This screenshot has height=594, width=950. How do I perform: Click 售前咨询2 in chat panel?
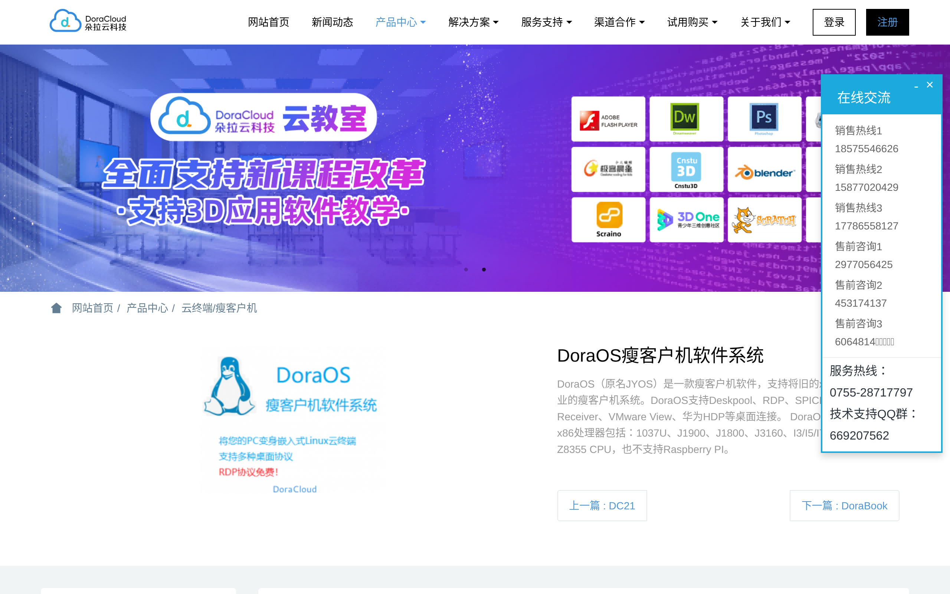point(859,285)
